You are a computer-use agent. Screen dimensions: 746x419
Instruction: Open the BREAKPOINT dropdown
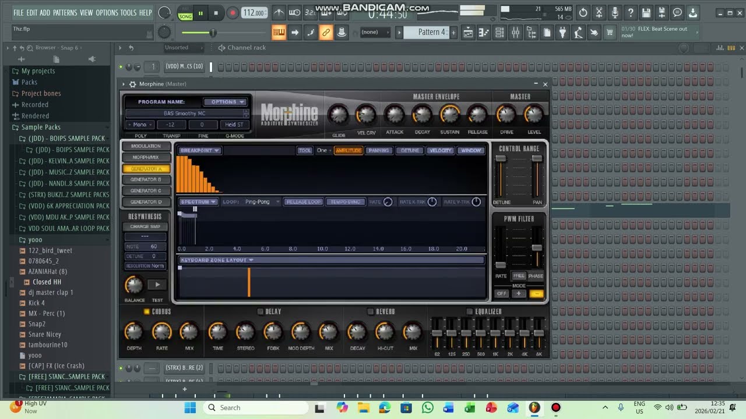pyautogui.click(x=199, y=151)
